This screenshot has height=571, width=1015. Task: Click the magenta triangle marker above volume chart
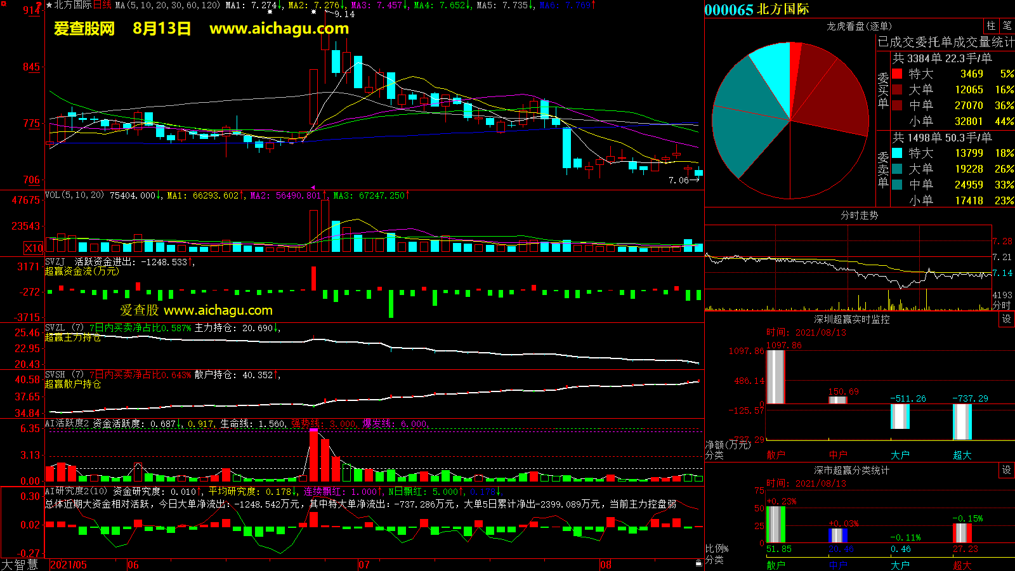(x=313, y=187)
